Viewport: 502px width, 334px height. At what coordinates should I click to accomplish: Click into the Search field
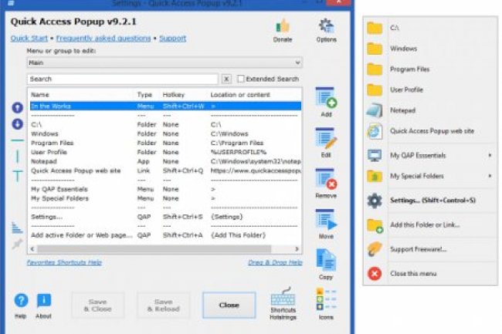pyautogui.click(x=123, y=79)
